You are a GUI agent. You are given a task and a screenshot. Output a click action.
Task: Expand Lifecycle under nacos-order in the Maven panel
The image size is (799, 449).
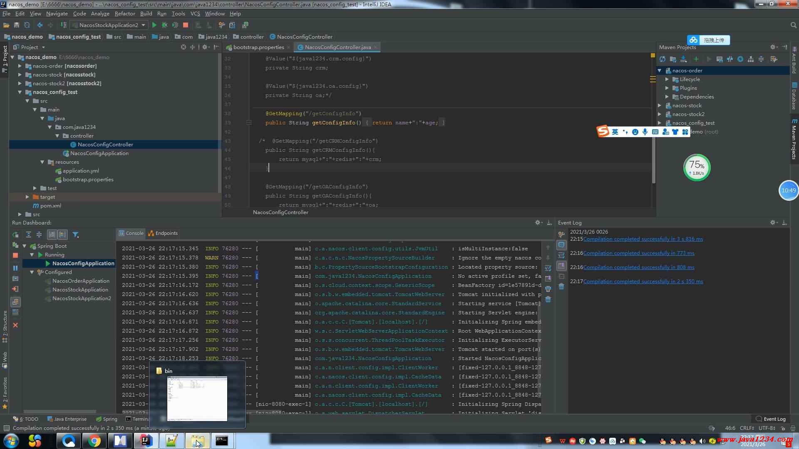point(667,79)
